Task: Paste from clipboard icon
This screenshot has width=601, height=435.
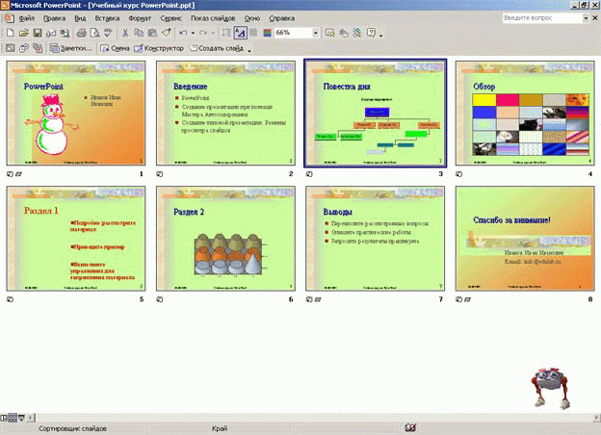Action: pos(152,33)
